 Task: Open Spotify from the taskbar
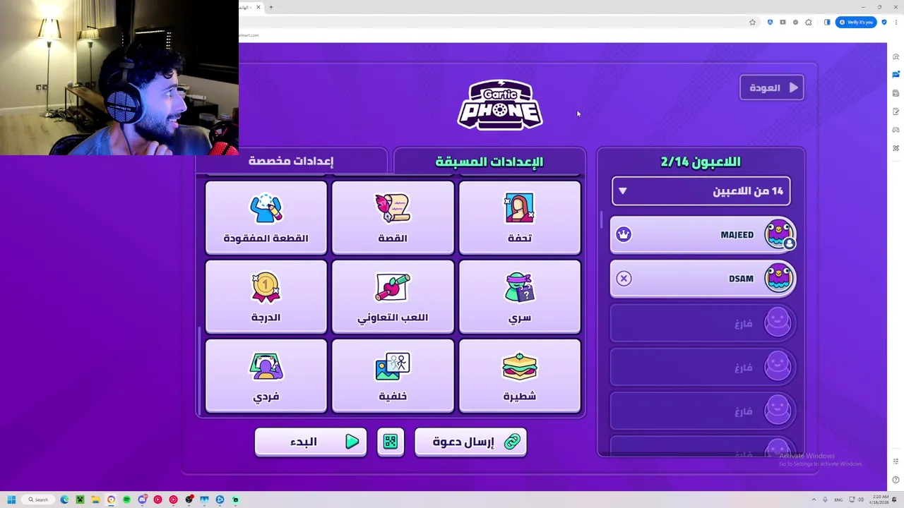point(126,500)
